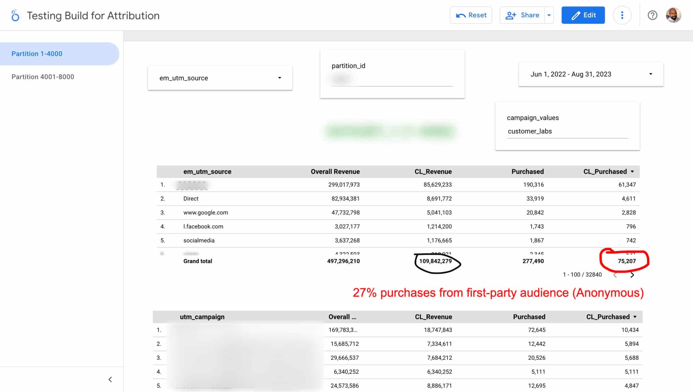Open the Share button dropdown arrow
The height and width of the screenshot is (392, 693).
pyautogui.click(x=549, y=15)
